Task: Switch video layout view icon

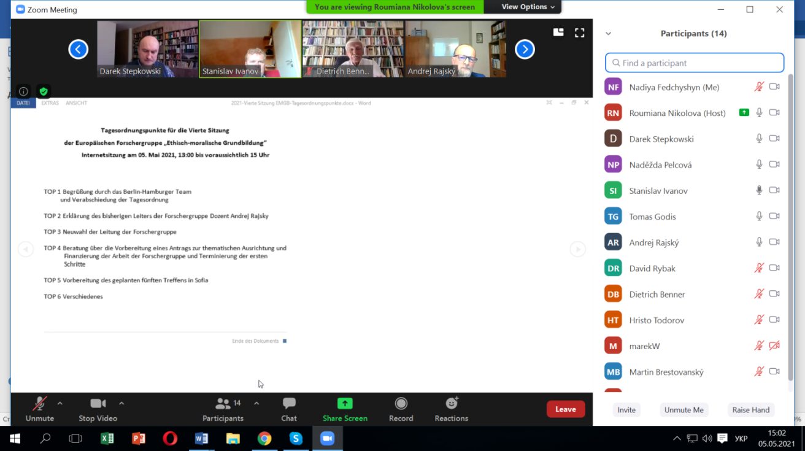Action: 558,33
